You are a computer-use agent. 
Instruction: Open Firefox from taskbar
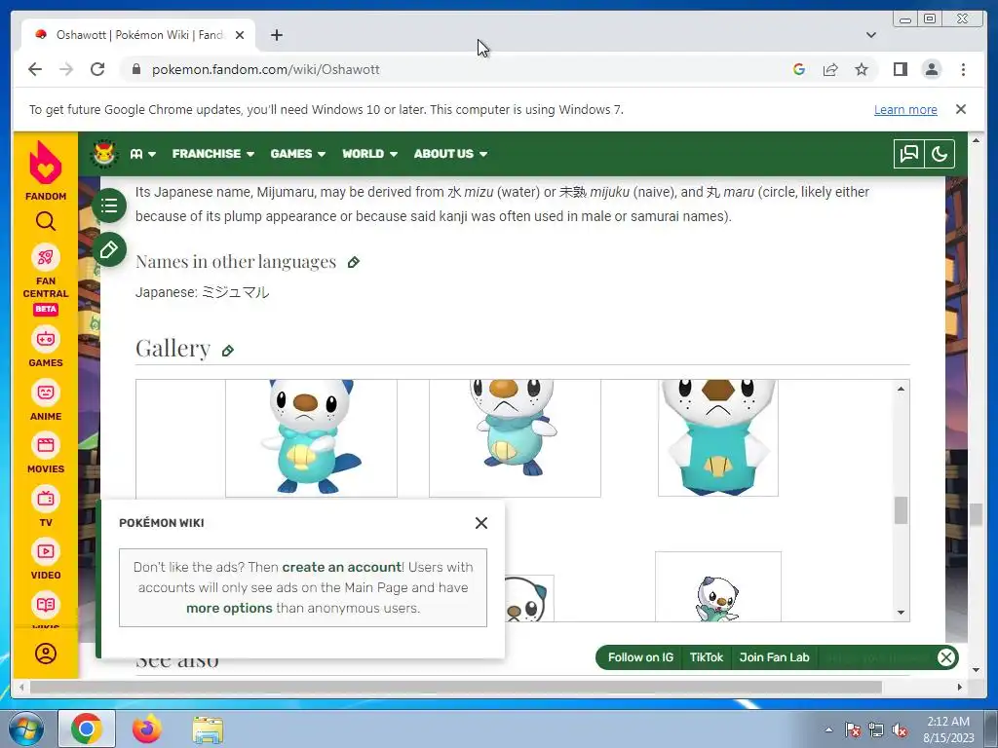[x=147, y=729]
